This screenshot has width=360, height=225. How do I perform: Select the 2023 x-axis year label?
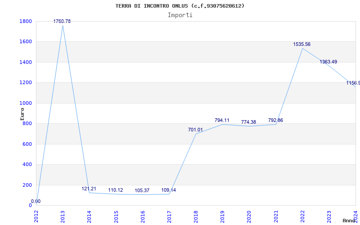click(x=329, y=216)
